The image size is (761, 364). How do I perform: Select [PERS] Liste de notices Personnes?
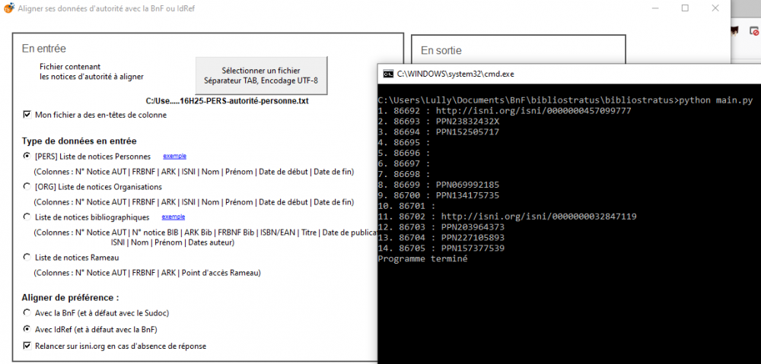click(x=27, y=157)
